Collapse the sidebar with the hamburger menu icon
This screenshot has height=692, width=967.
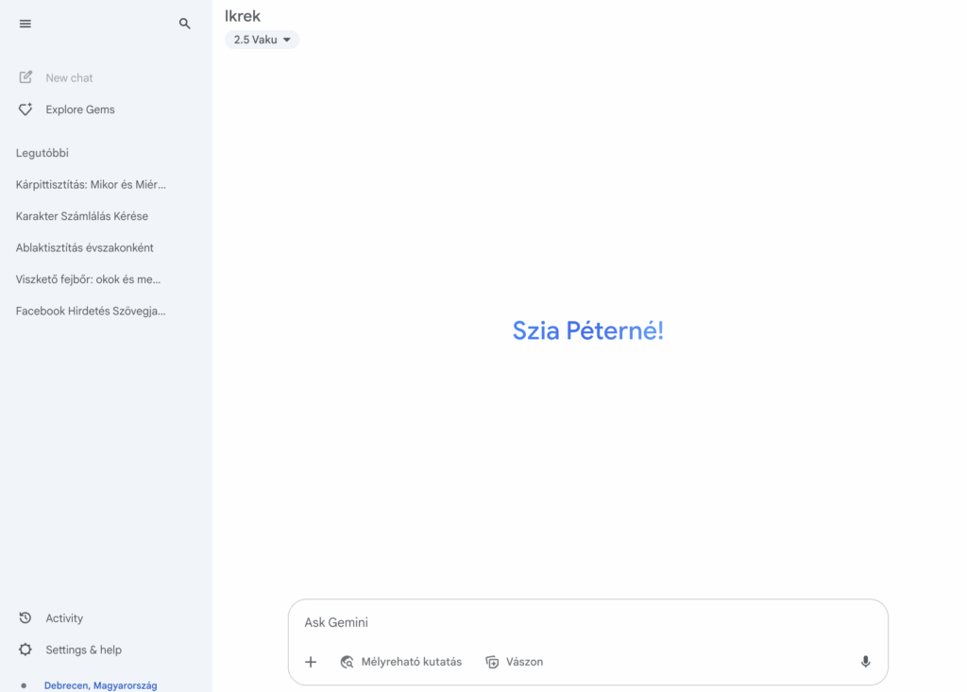click(25, 24)
